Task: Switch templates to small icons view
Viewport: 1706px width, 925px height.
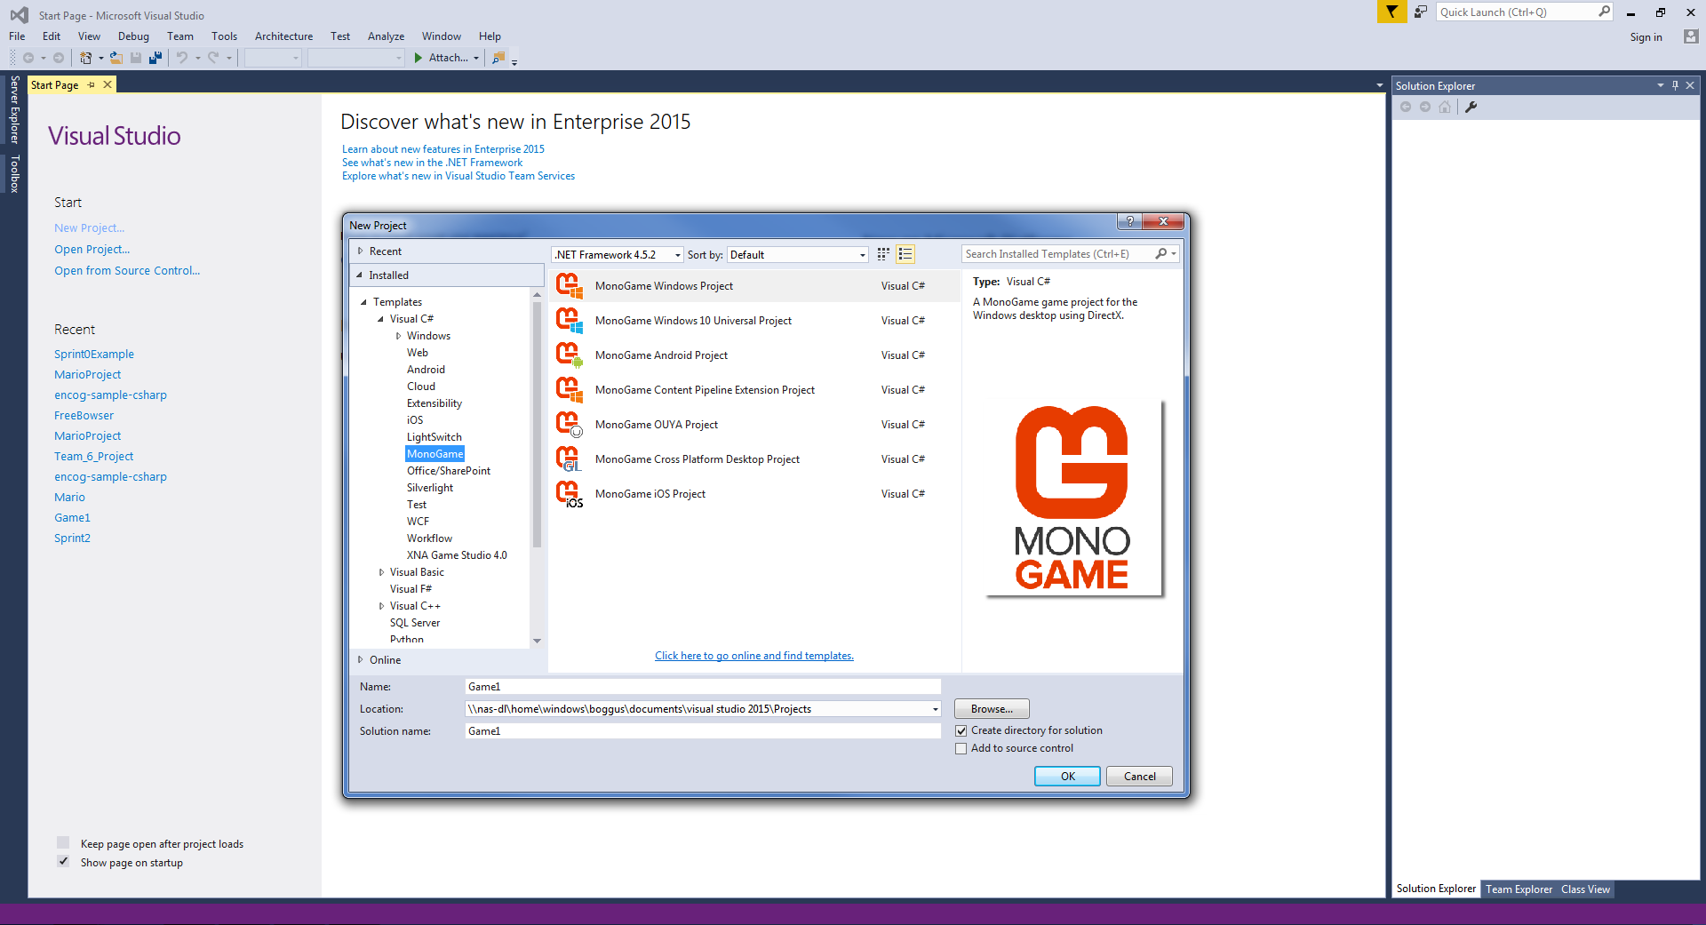Action: coord(883,254)
